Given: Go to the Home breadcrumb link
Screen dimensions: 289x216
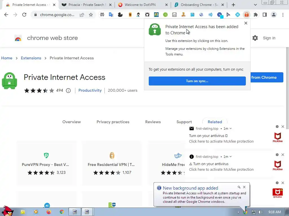Looking at the screenshot, I should point(7,58).
